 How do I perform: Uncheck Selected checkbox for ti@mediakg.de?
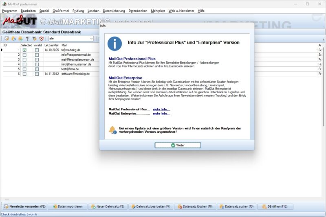click(x=24, y=50)
